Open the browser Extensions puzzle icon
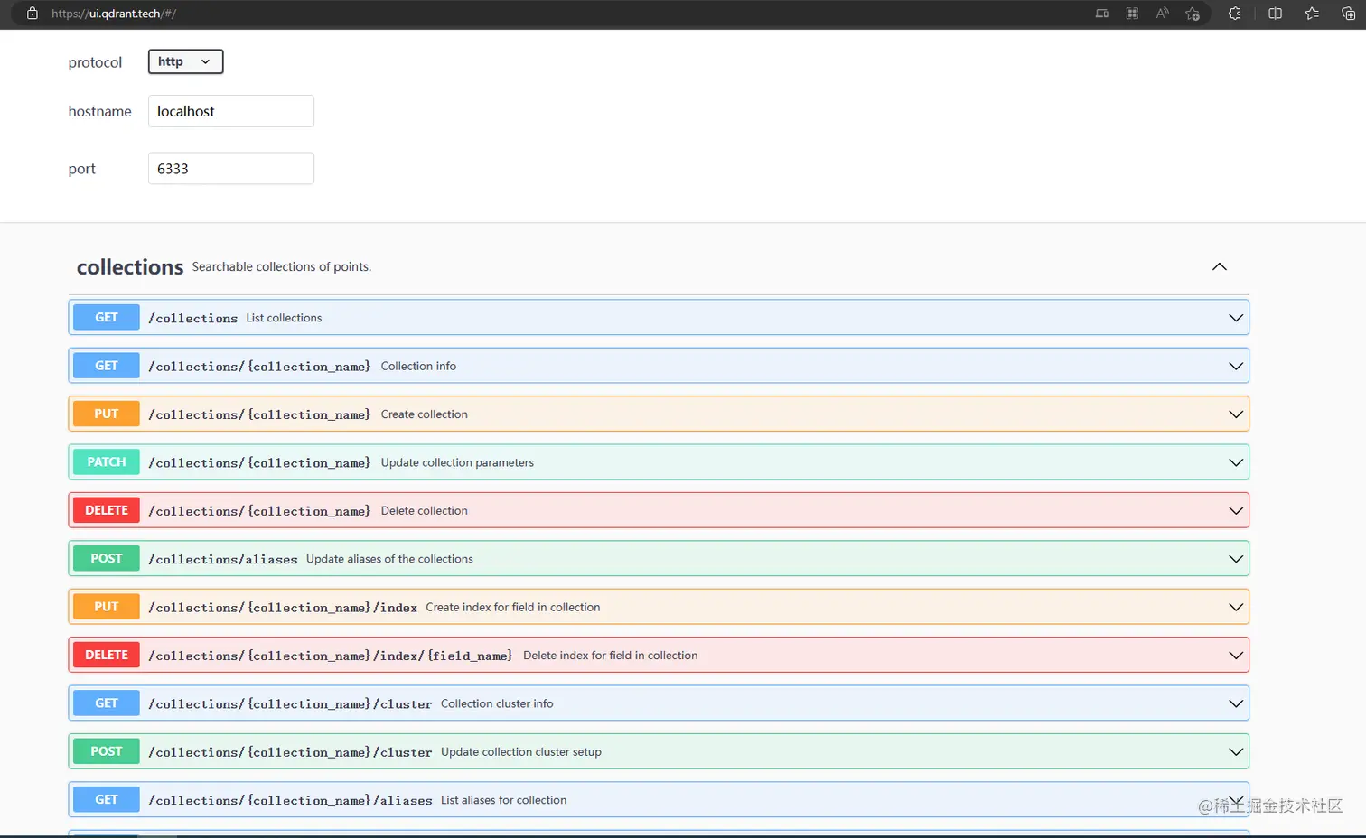The width and height of the screenshot is (1366, 838). tap(1235, 14)
